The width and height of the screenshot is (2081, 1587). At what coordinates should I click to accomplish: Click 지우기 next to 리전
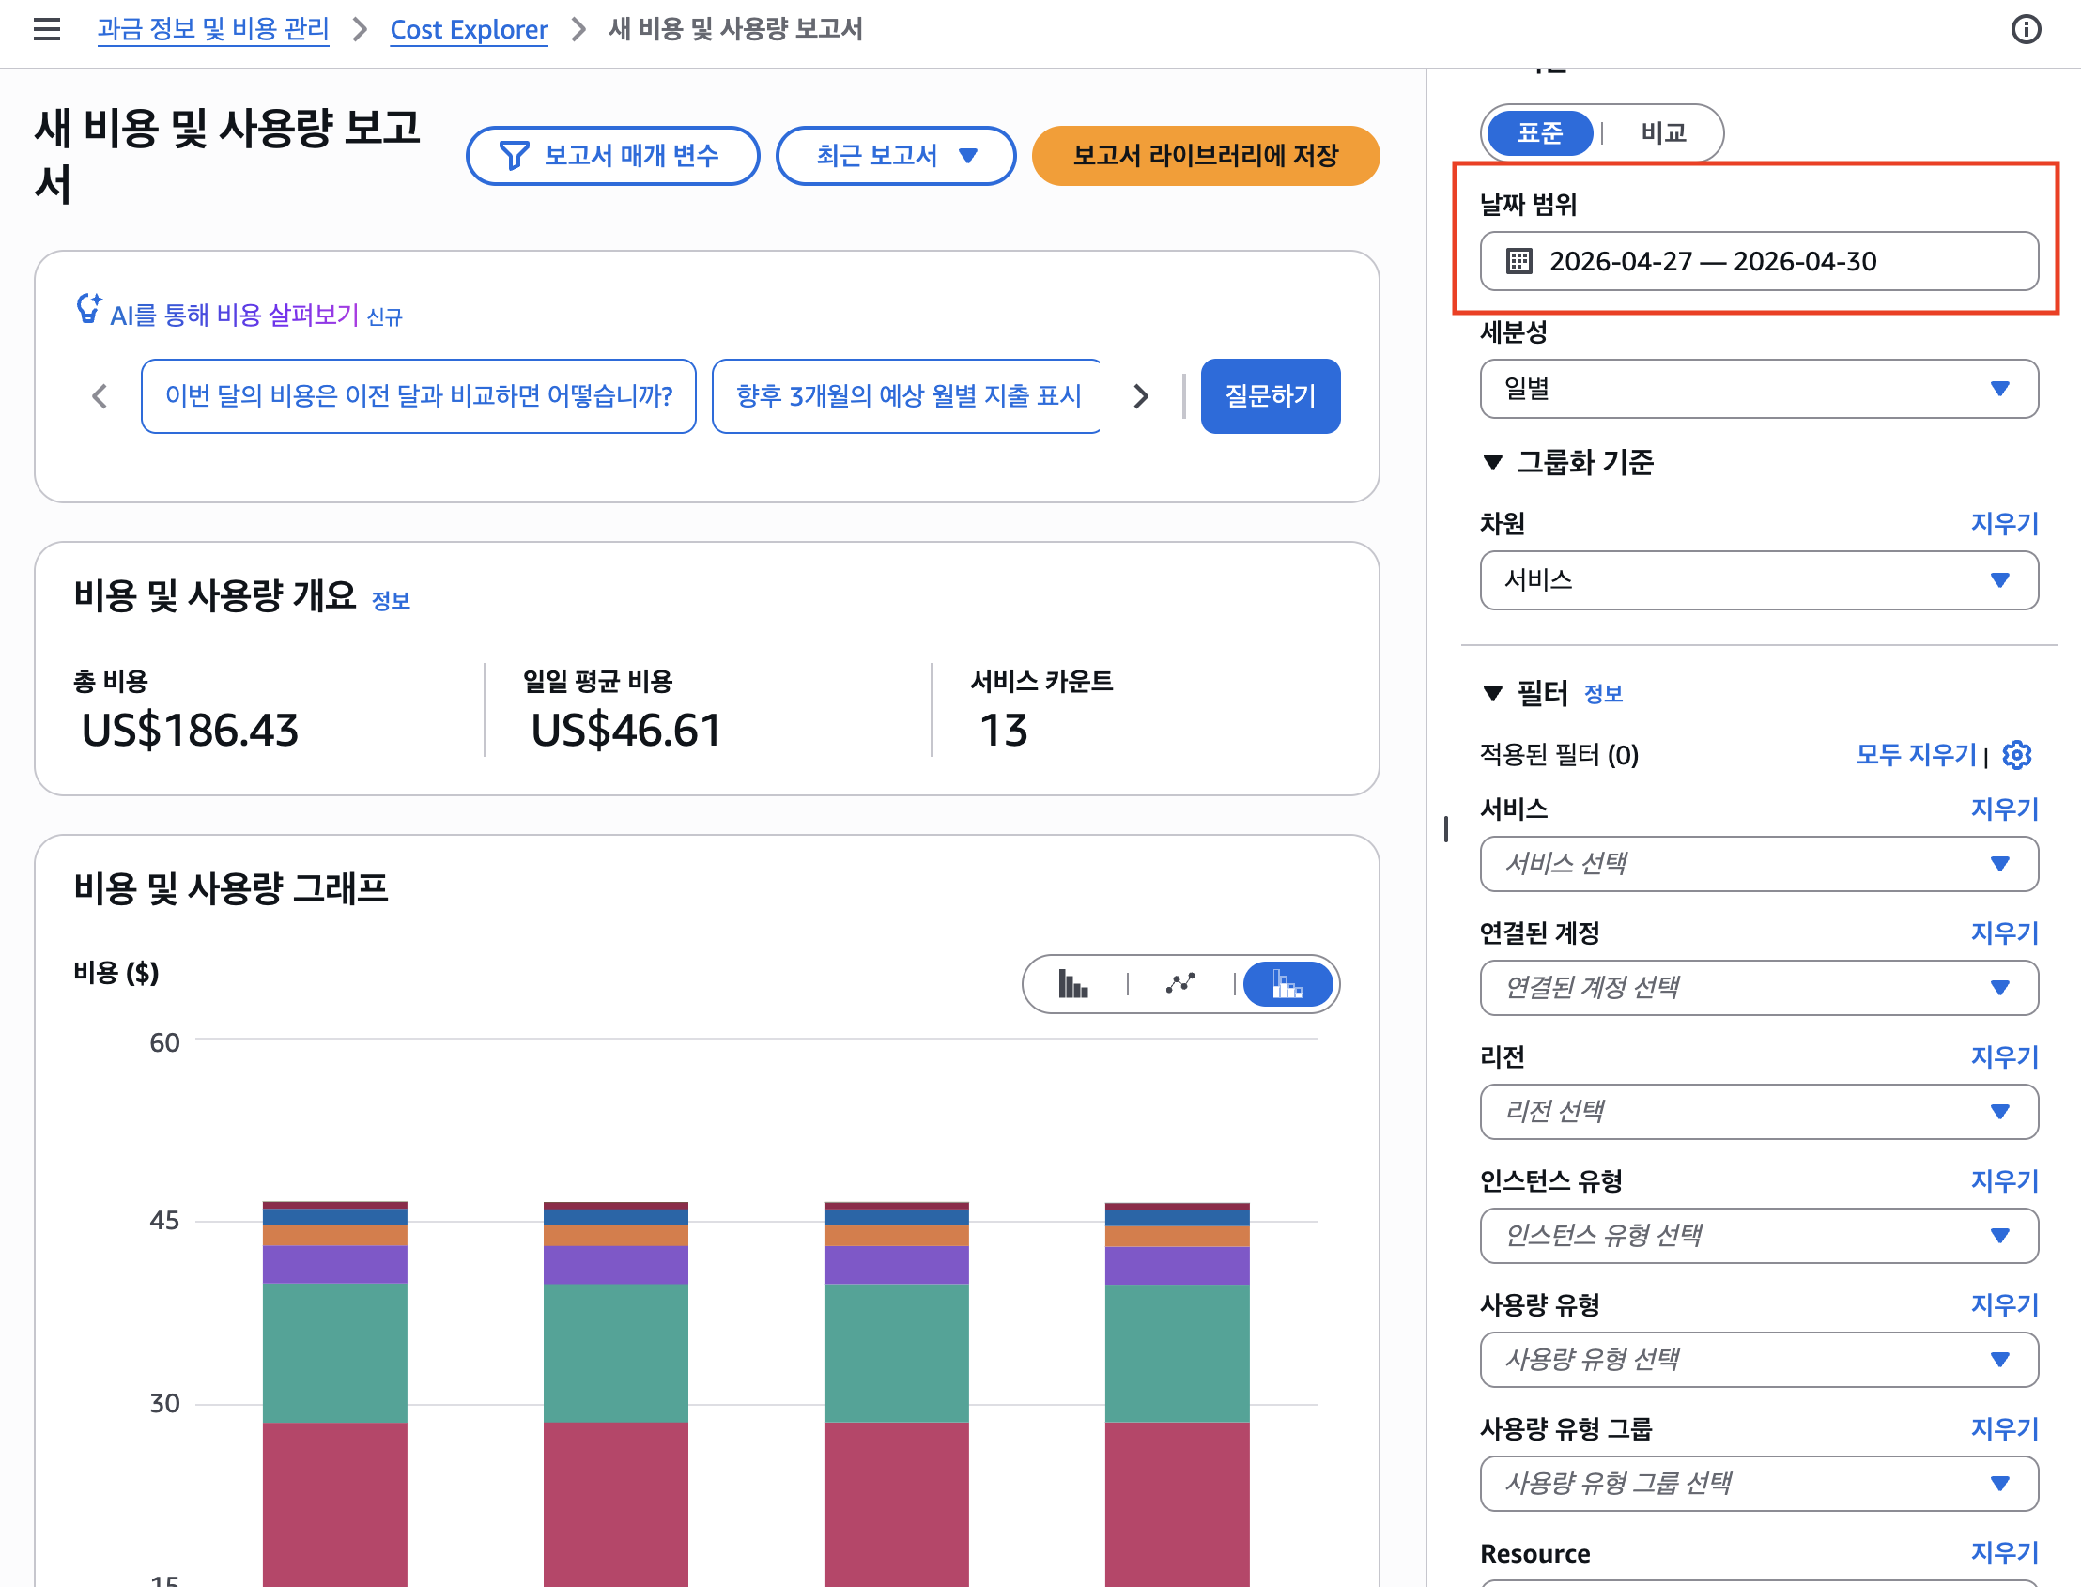tap(2005, 1057)
